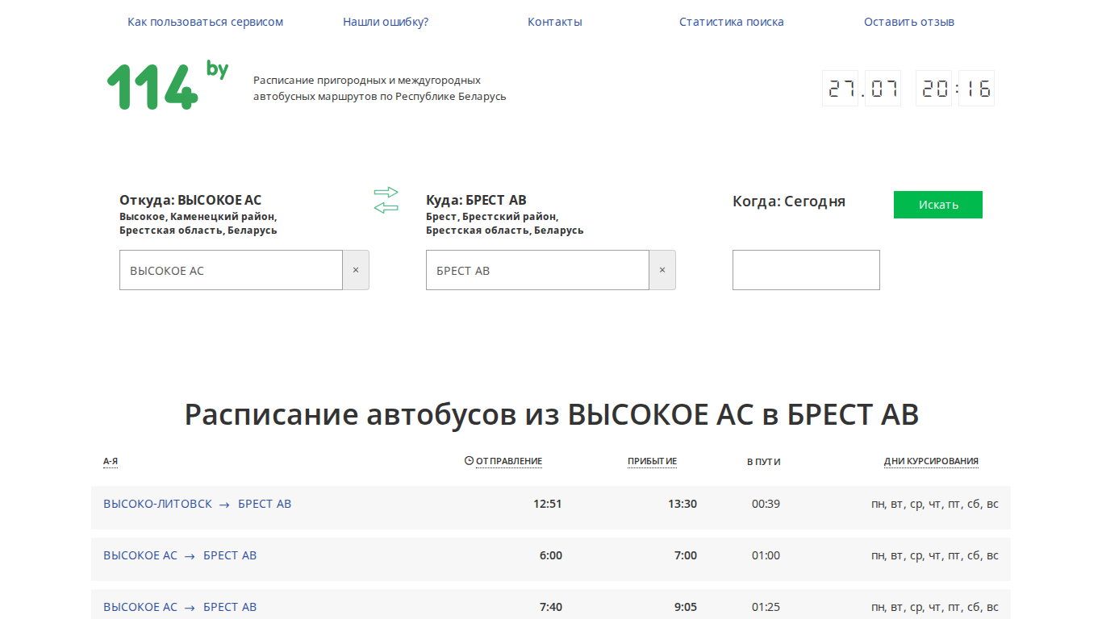Click the clock display 20:16

click(955, 88)
